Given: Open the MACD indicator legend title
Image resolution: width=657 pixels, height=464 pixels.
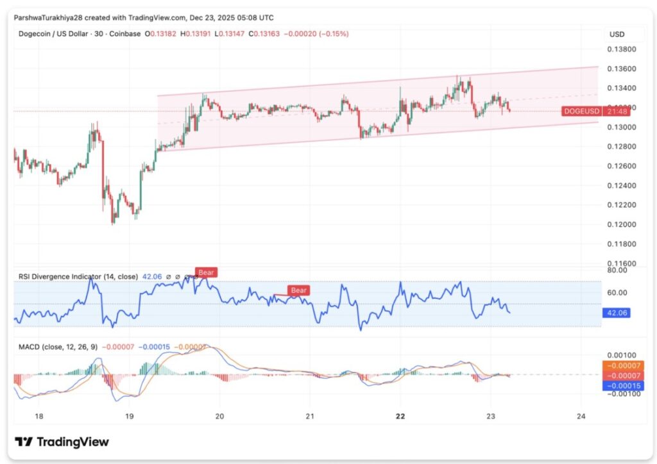Looking at the screenshot, I should (58, 347).
